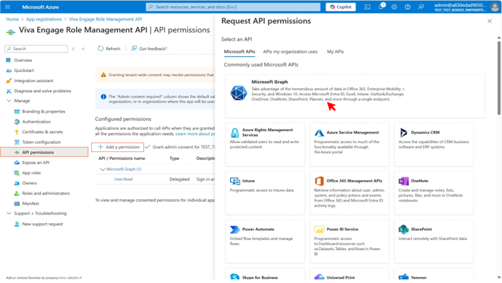Open the Learn more about permissions link
The width and height of the screenshot is (502, 283).
coord(195,133)
